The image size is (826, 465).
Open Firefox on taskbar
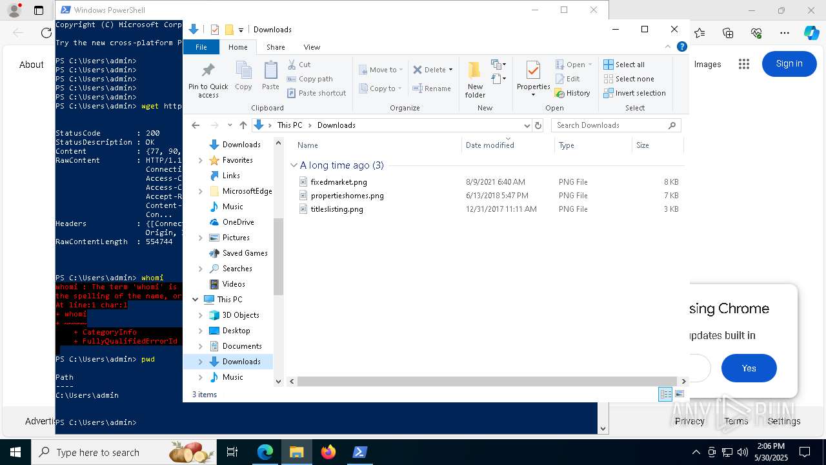pos(328,452)
